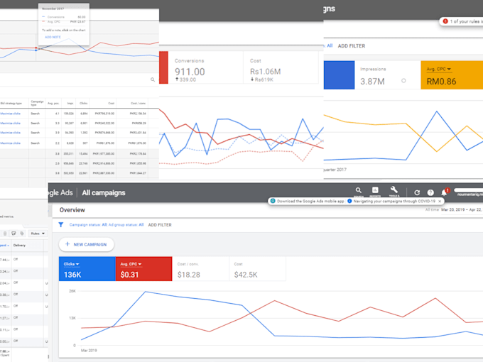Click the refresh icon in the header
The image size is (483, 362).
417,192
